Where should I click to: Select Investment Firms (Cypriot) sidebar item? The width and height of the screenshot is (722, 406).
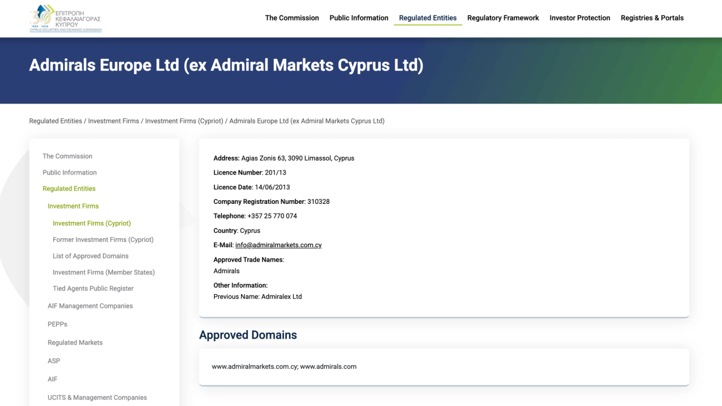(x=92, y=223)
